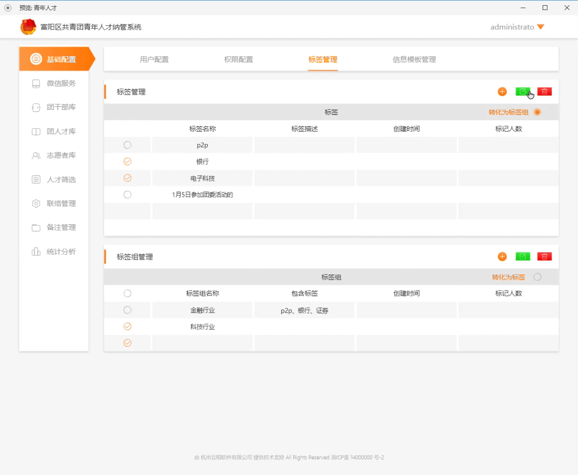Click the 联络管理 gear icon

tap(36, 203)
